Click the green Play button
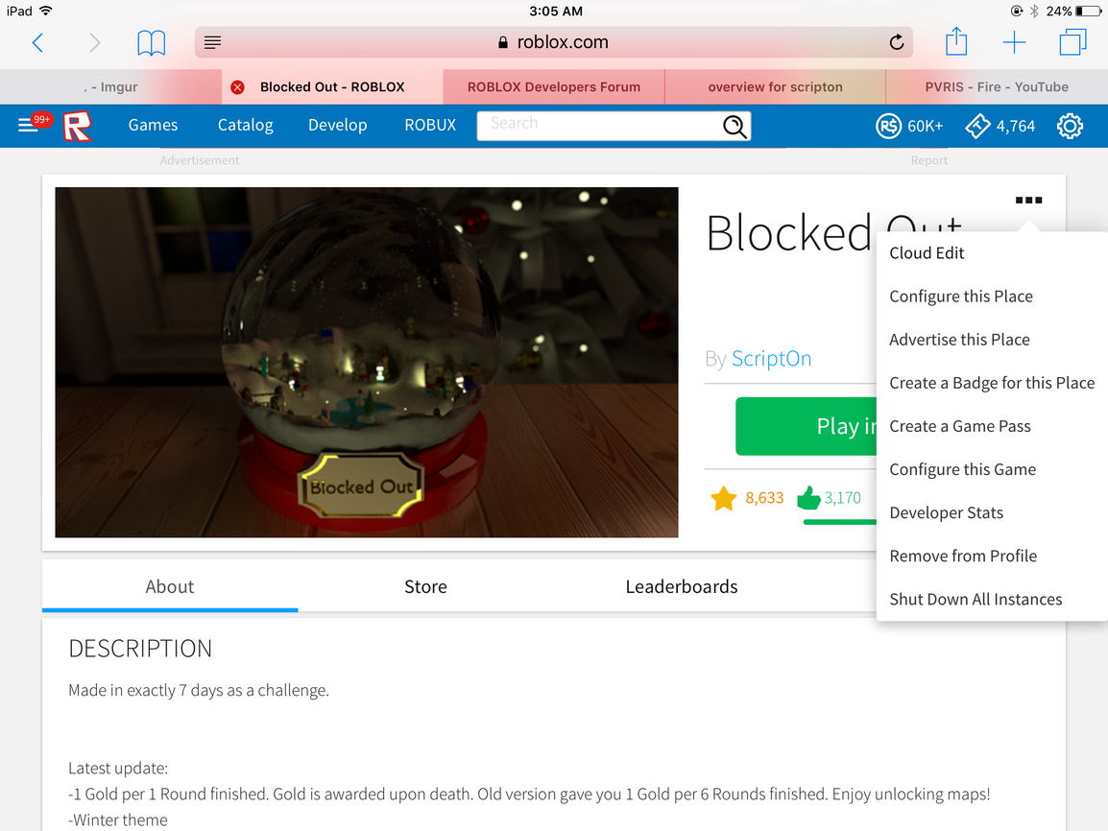 coord(807,426)
